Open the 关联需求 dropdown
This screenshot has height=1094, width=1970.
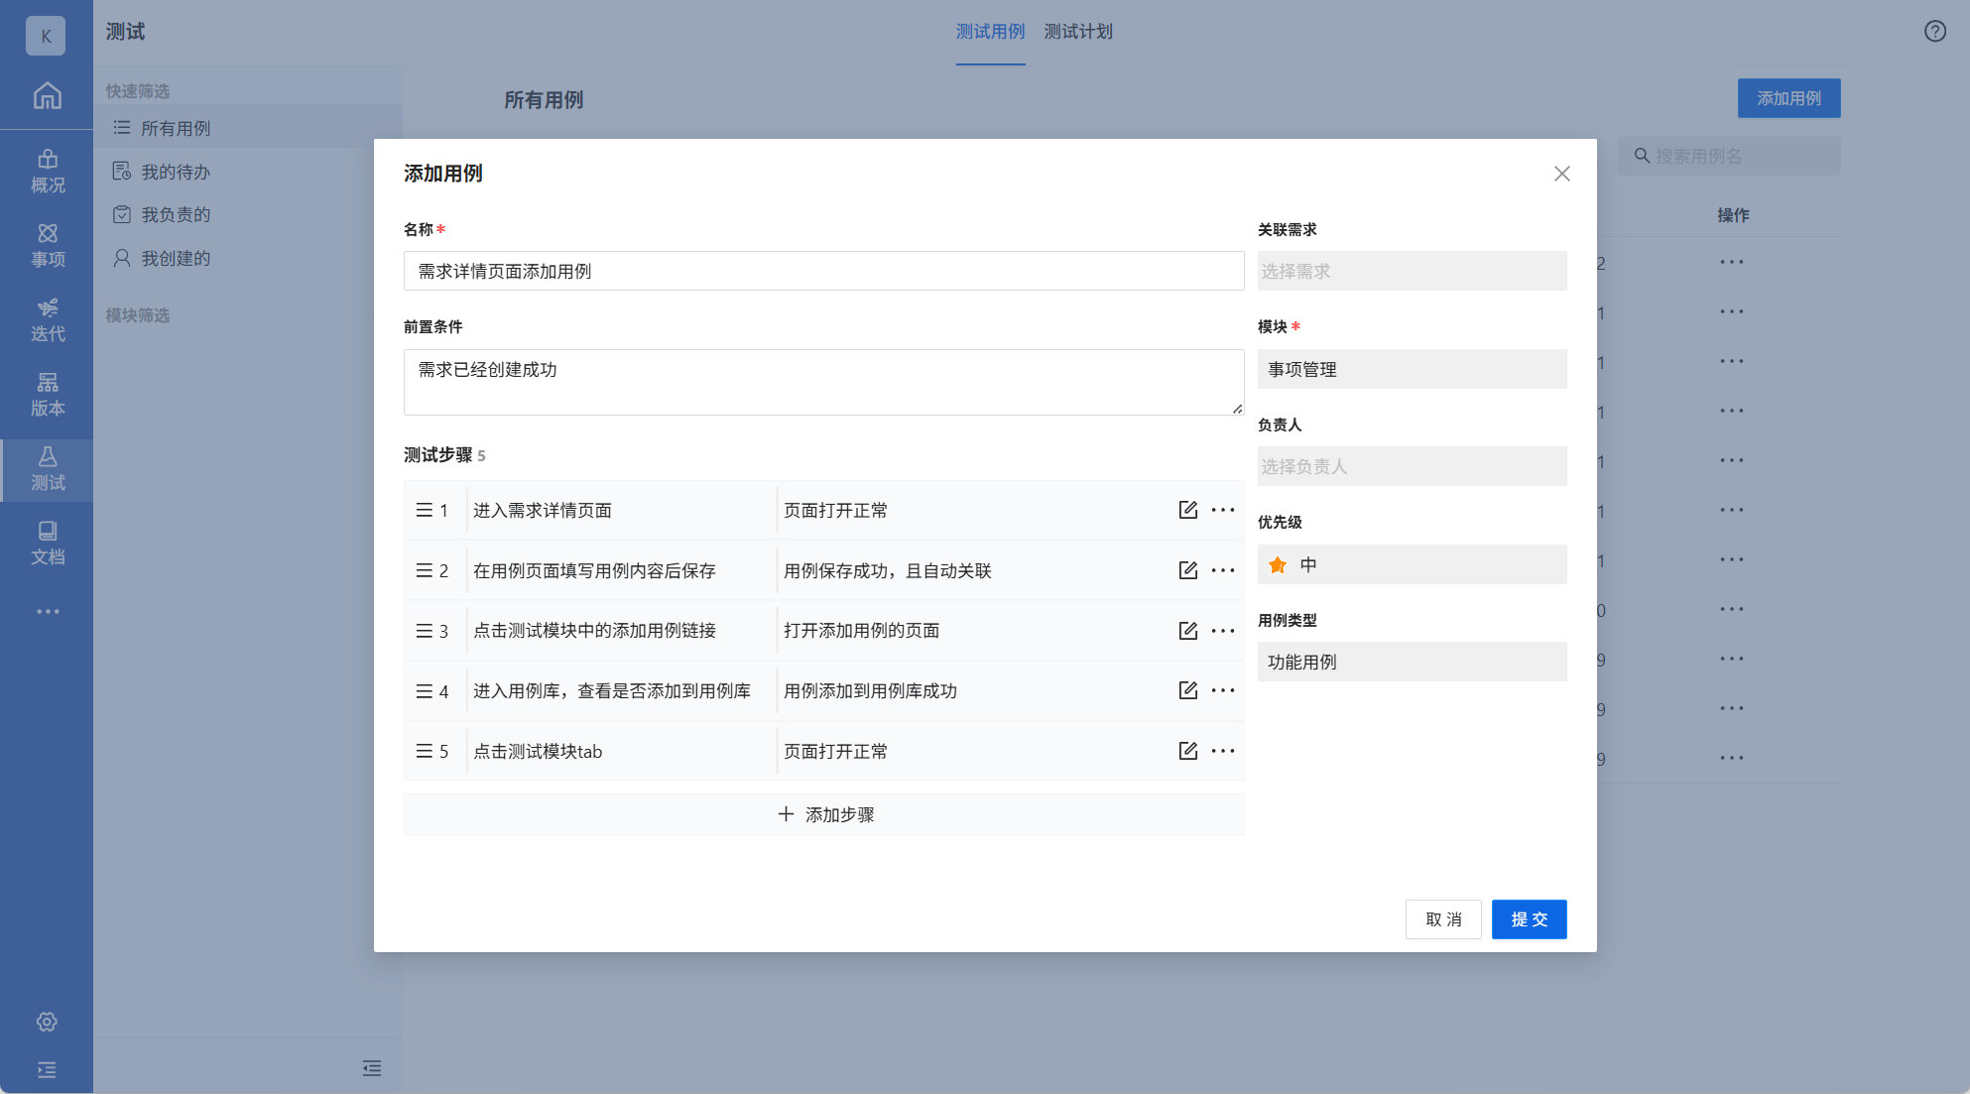[1412, 271]
